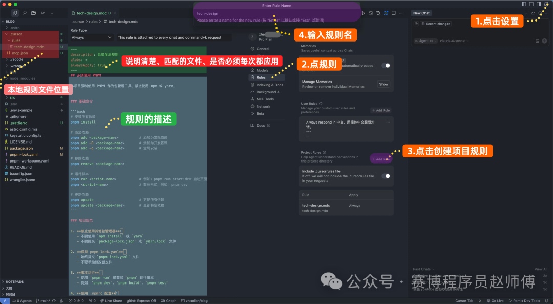The image size is (553, 304).
Task: Toggle the bottom panel layout icon
Action: click(x=531, y=4)
